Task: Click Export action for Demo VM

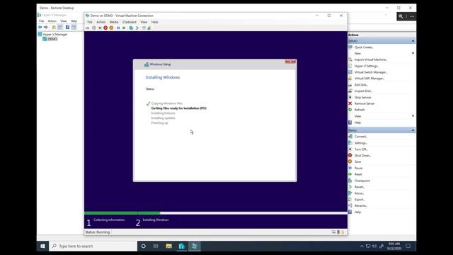Action: click(360, 200)
